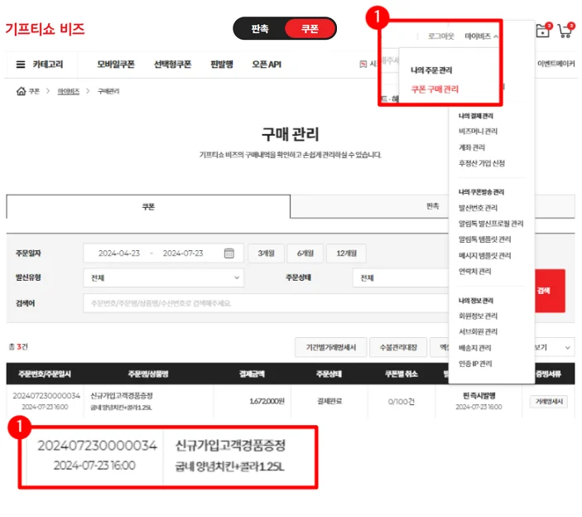Select 회원정보 관리 menu entry

pos(478,316)
